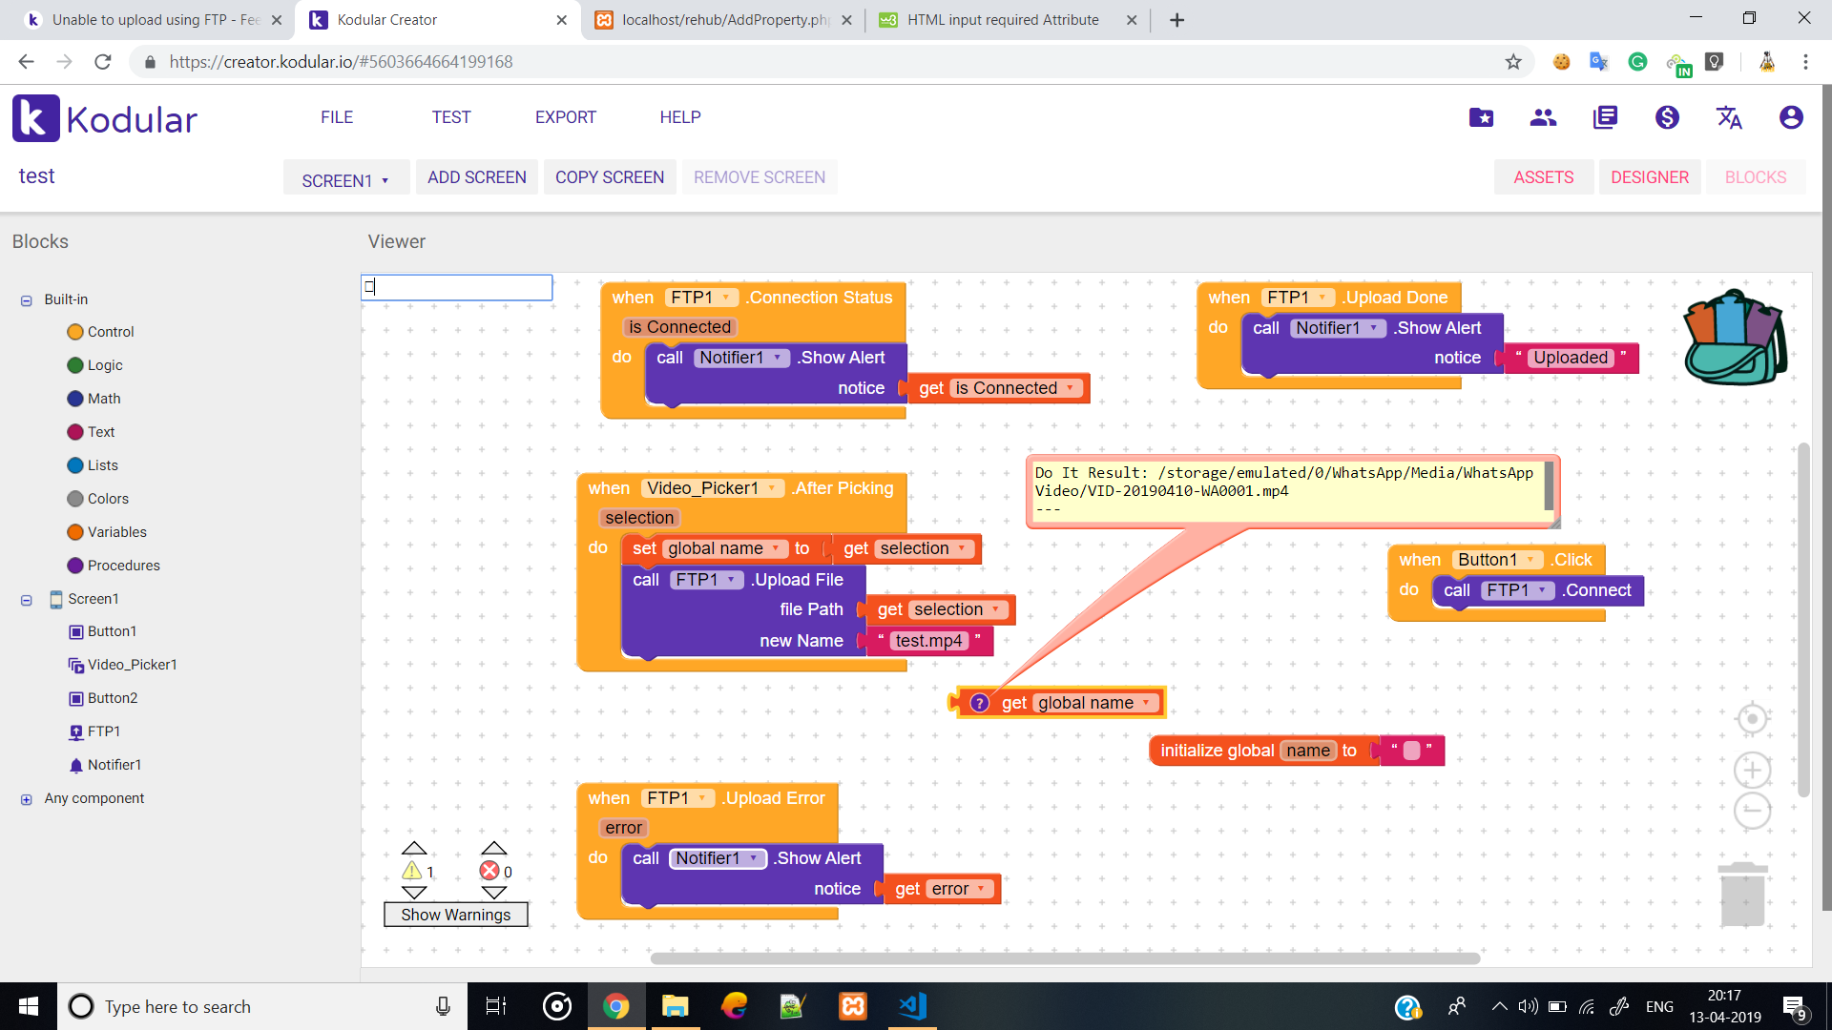Click the question mark on get global name block

pos(979,703)
